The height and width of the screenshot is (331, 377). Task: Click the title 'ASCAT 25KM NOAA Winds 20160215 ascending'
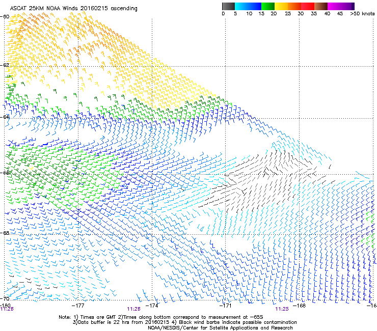pos(73,9)
